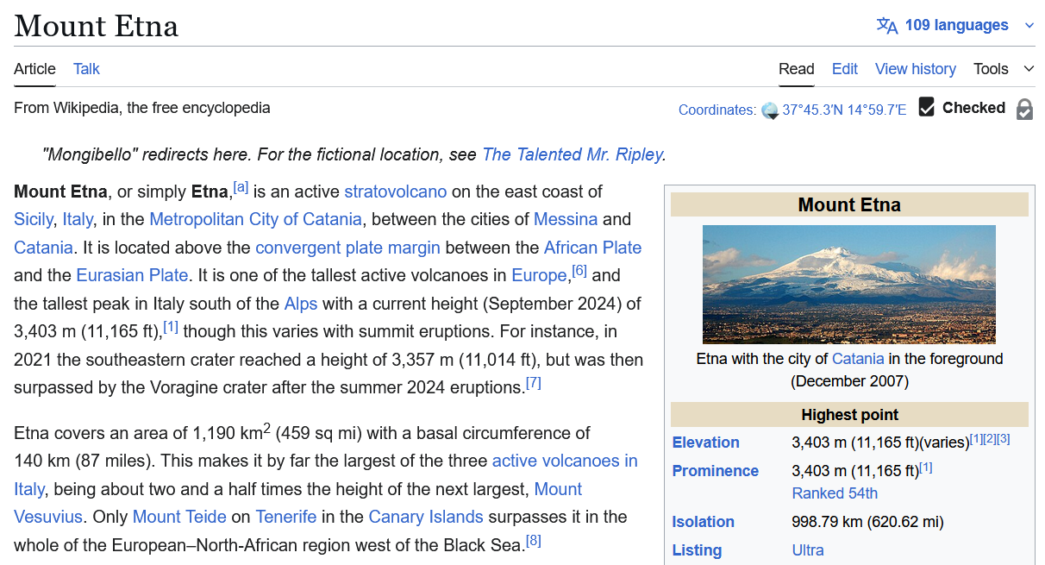Image resolution: width=1045 pixels, height=565 pixels.
Task: Click the Coordinates label link
Action: click(717, 110)
